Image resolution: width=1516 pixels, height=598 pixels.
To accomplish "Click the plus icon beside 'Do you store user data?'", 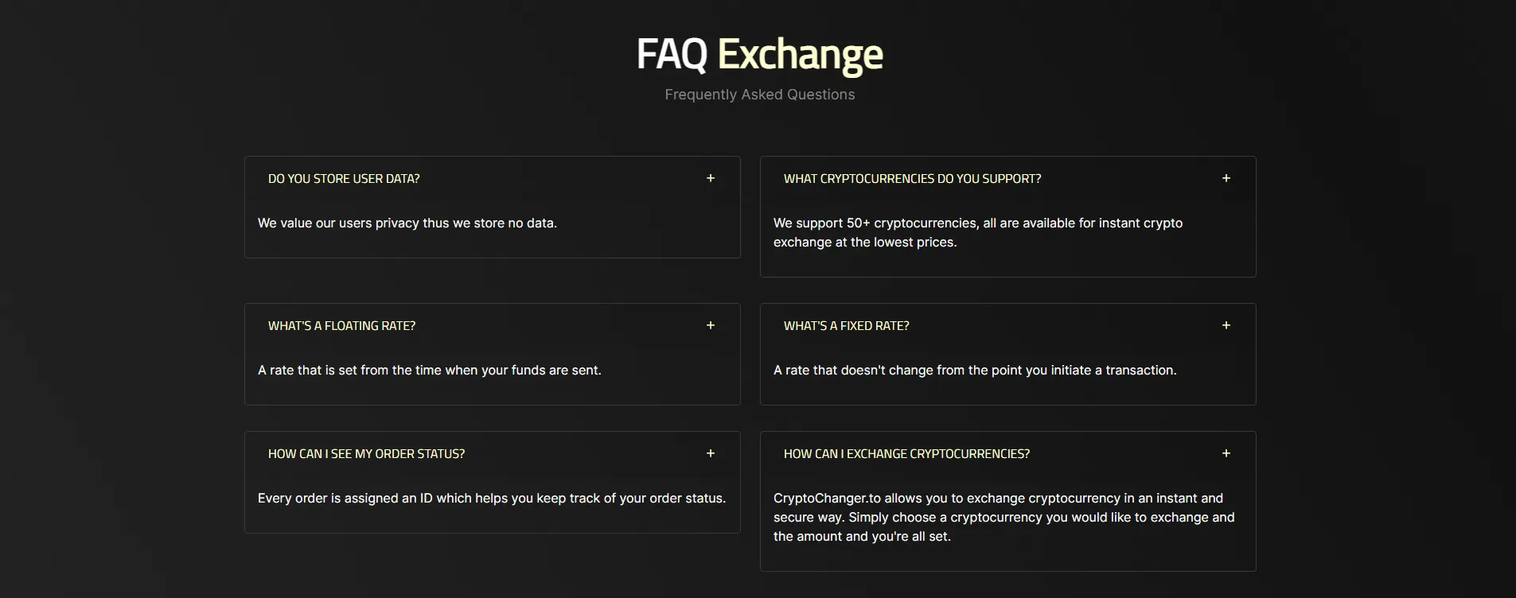I will click(711, 178).
